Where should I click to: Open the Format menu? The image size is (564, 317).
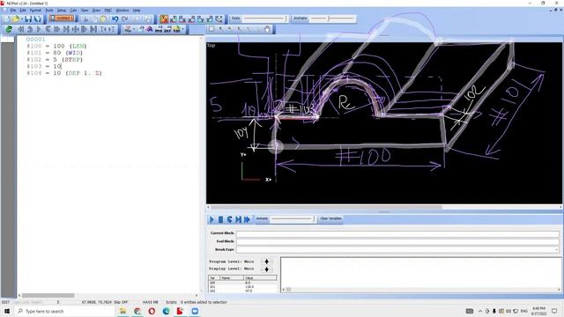click(x=35, y=10)
